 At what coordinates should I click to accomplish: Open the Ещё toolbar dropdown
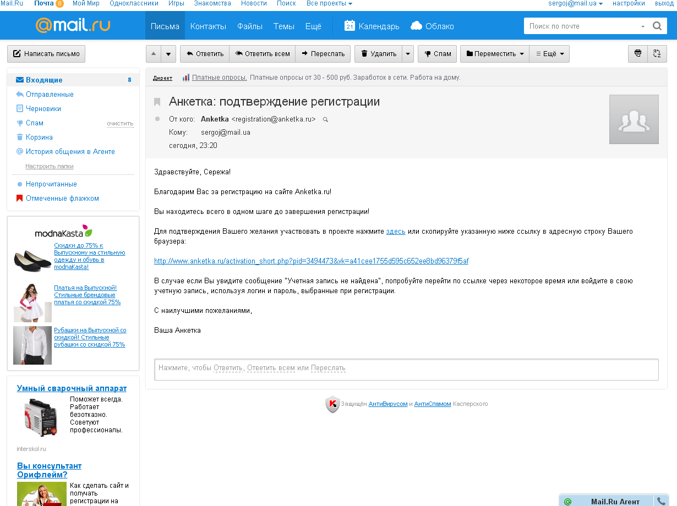pyautogui.click(x=549, y=54)
